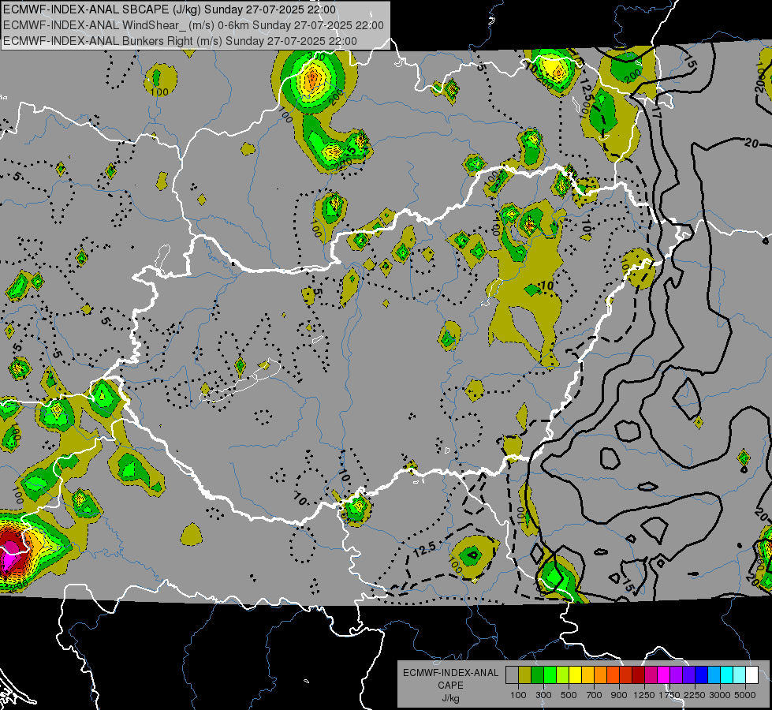This screenshot has height=710, width=772.
Task: Select the yellow 500 J/kg legend swatch
Action: point(575,675)
